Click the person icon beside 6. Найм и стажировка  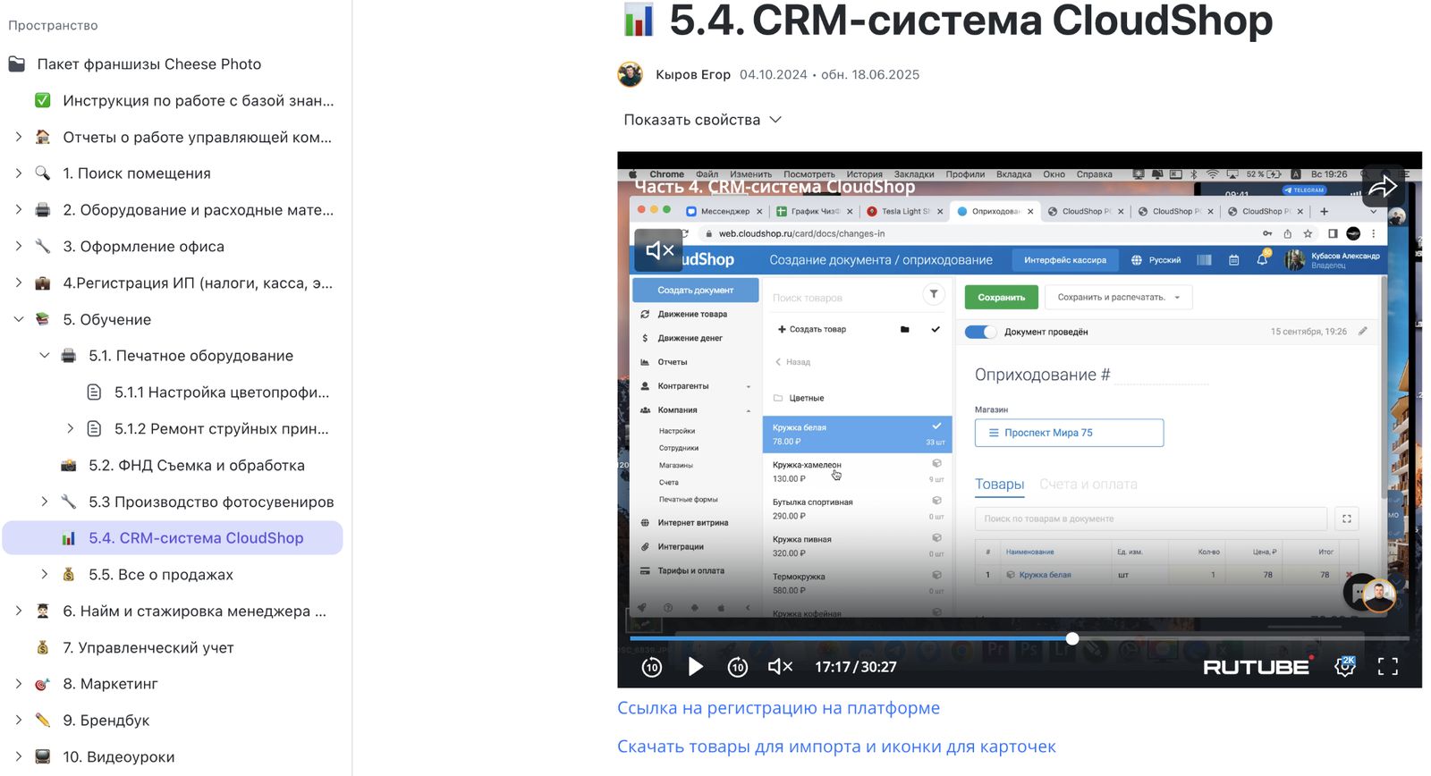point(42,612)
